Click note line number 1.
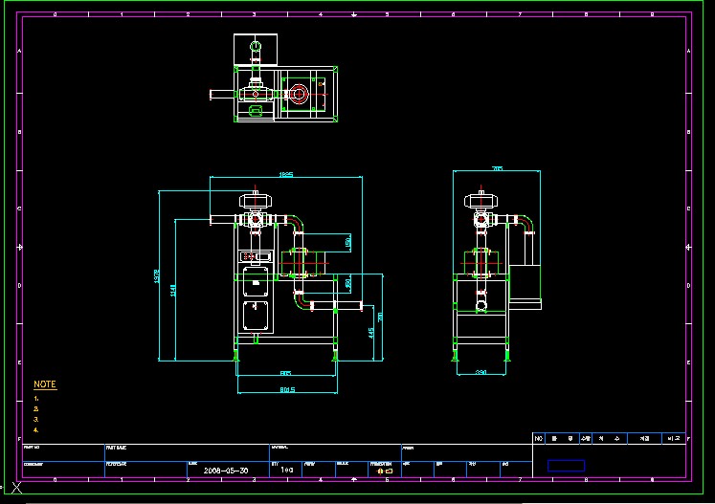Image resolution: width=715 pixels, height=504 pixels. [x=36, y=399]
